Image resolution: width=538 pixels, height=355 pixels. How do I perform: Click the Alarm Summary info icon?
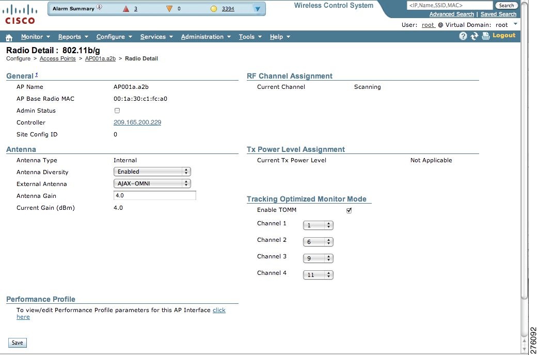tap(99, 7)
